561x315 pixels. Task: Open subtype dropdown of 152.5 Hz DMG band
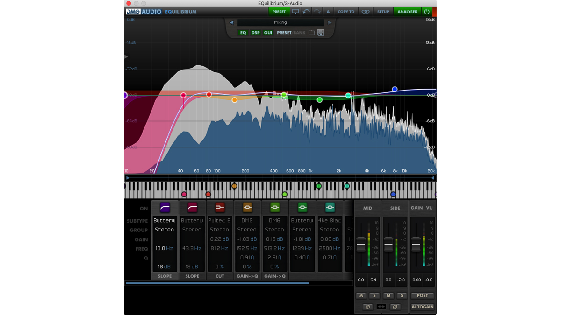247,220
